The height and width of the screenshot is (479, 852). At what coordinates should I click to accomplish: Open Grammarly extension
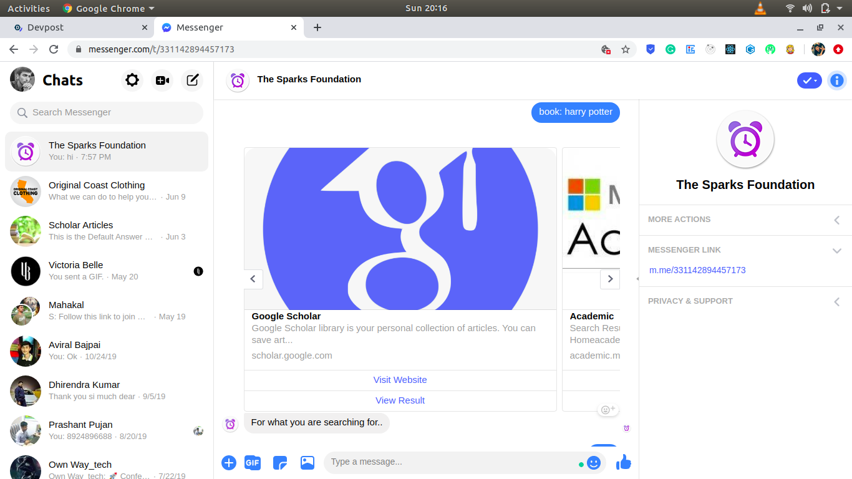pos(670,49)
